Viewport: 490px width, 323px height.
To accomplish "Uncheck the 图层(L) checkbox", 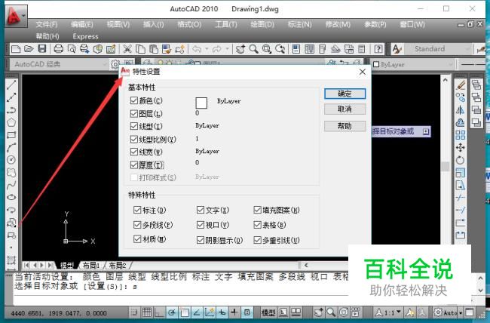I will tap(134, 114).
